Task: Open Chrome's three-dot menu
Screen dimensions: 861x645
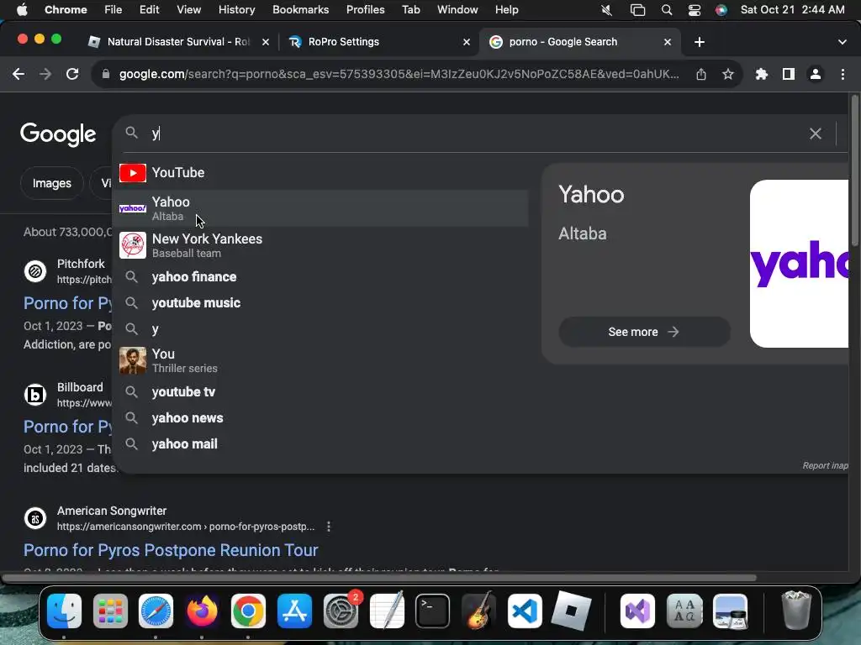Action: tap(843, 74)
